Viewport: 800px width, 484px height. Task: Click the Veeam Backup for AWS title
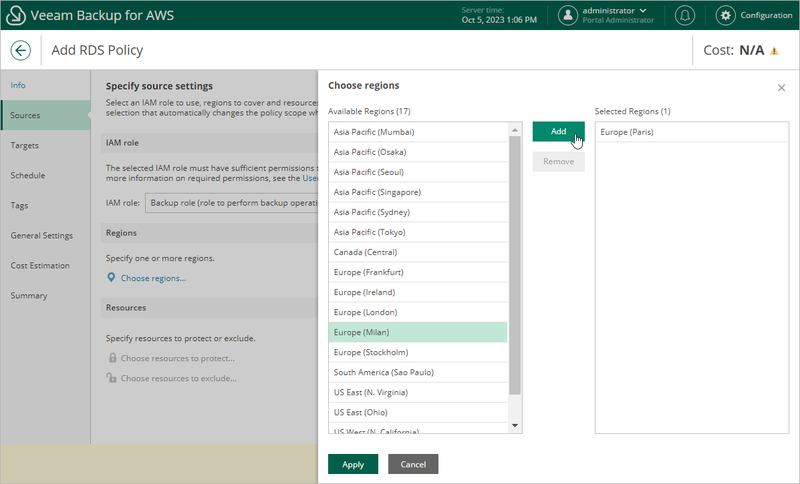pyautogui.click(x=102, y=15)
